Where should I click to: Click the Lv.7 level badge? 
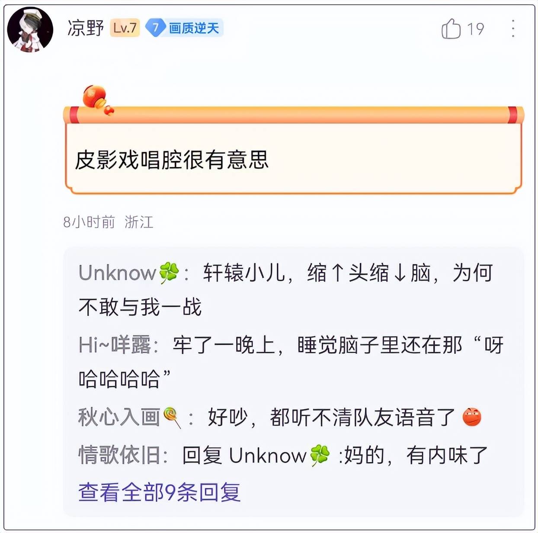click(x=125, y=28)
